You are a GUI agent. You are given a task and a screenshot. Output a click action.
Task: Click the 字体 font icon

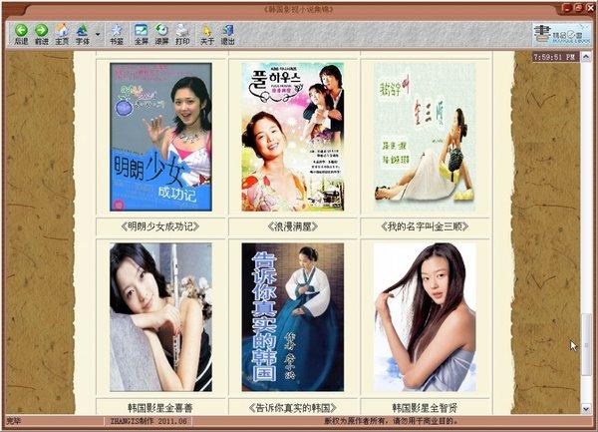(x=83, y=34)
